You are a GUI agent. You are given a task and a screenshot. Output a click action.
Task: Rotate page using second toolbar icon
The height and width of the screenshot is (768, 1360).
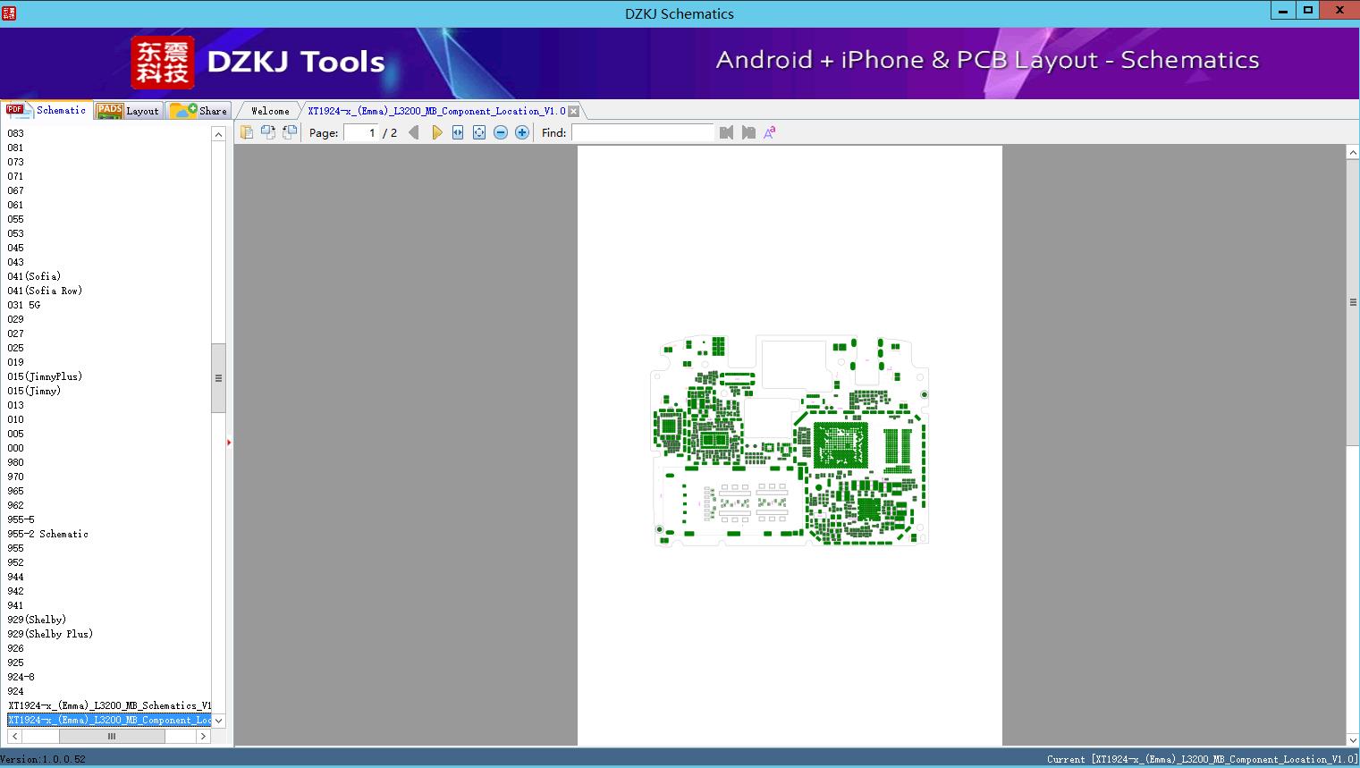click(x=267, y=132)
